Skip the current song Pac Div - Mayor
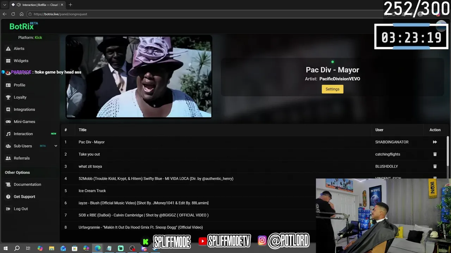 pyautogui.click(x=435, y=142)
